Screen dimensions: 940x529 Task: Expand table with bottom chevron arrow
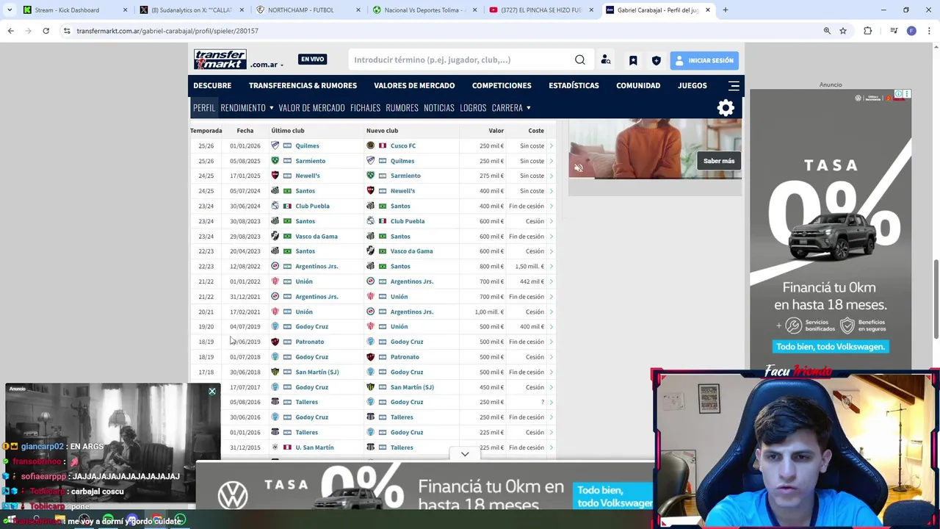[x=465, y=454]
